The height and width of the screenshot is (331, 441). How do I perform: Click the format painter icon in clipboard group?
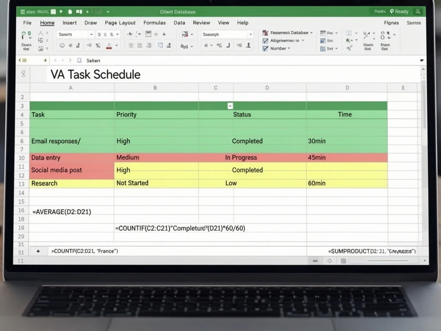point(41,49)
